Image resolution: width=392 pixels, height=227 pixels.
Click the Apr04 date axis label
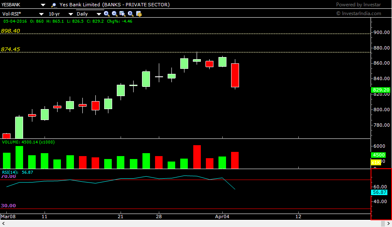(x=222, y=217)
